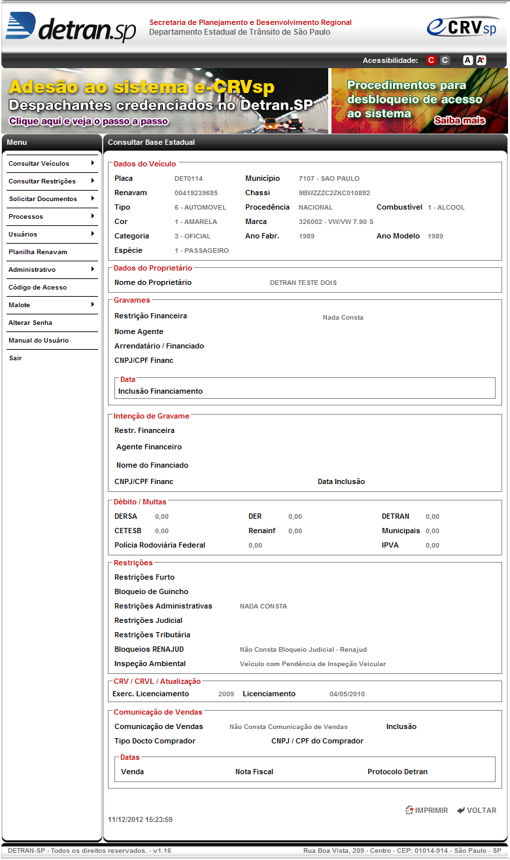510x860 pixels.
Task: Open Usuários menu item
Action: [x=52, y=234]
